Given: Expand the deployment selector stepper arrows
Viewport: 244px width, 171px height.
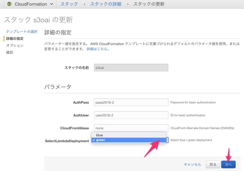Looking at the screenshot, I should tap(166, 140).
